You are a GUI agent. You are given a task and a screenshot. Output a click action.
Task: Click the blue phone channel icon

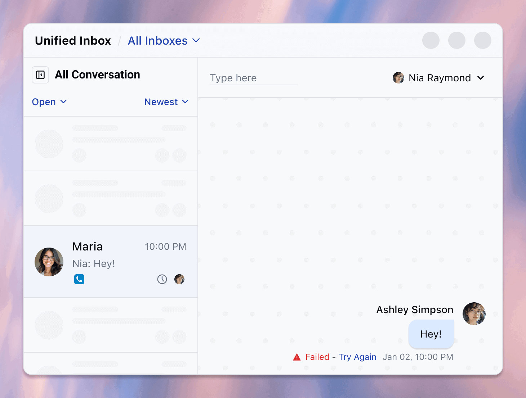coord(79,279)
